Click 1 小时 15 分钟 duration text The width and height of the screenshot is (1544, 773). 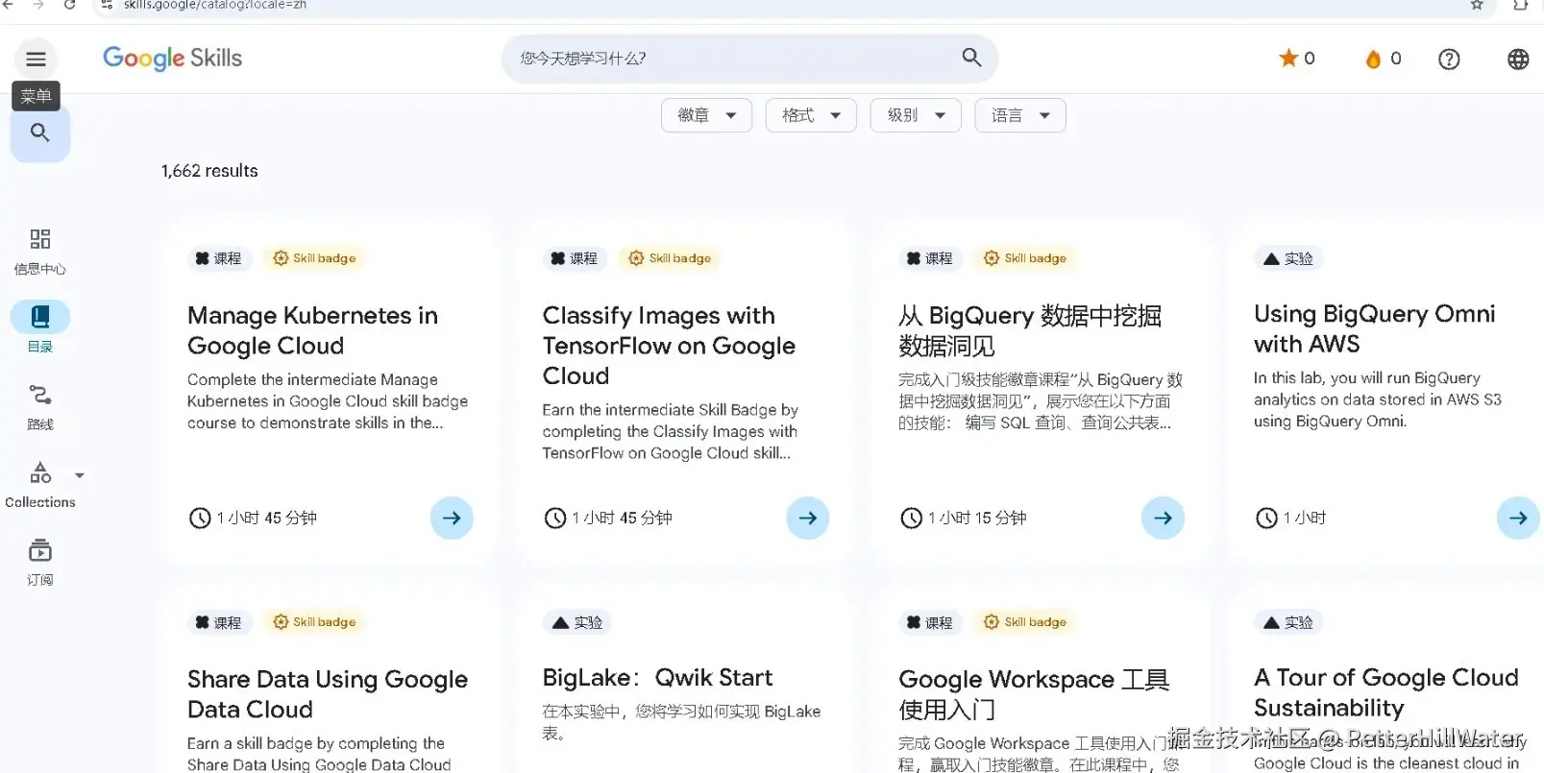point(978,518)
